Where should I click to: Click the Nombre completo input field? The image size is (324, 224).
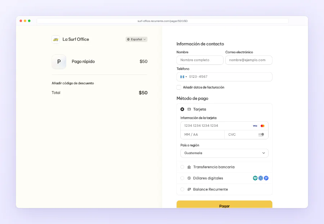200,60
